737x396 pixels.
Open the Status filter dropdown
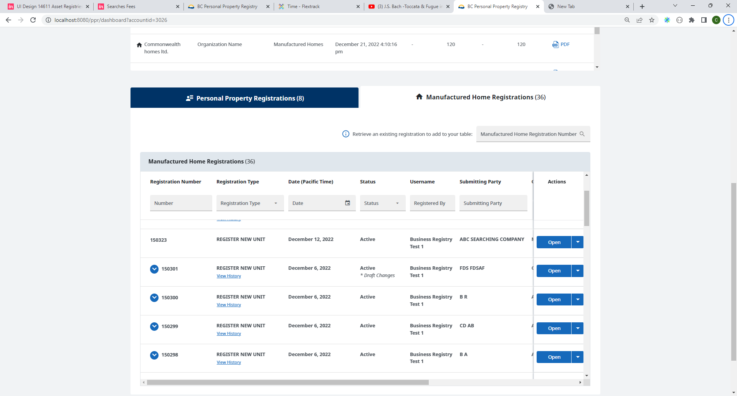point(397,203)
